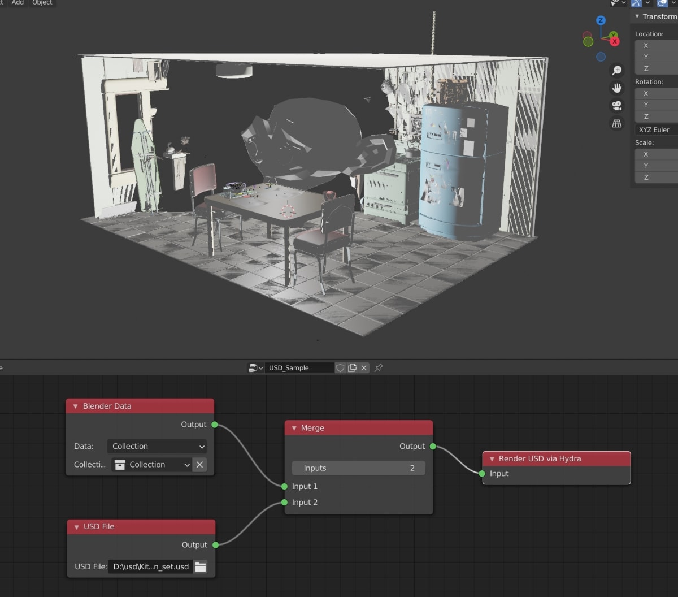
Task: Open the Data Collection dropdown
Action: tap(157, 446)
